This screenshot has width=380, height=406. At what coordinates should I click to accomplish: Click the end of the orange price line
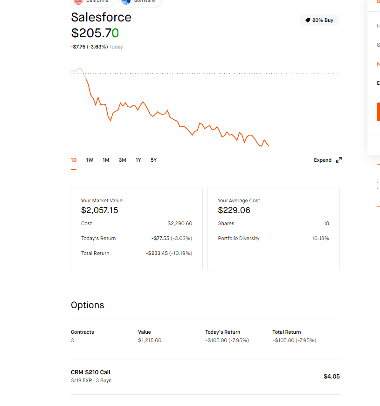269,146
